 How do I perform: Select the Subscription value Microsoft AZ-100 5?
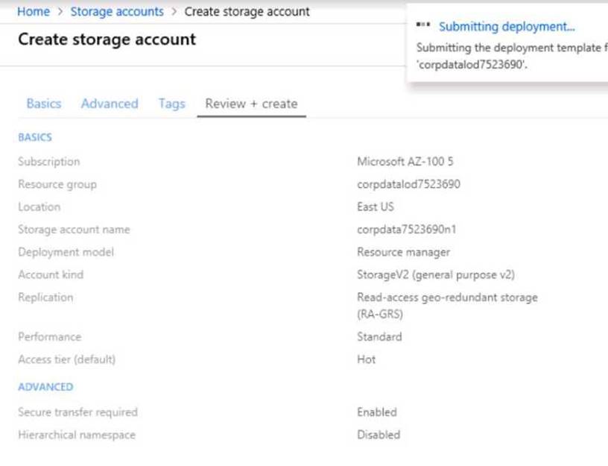(405, 161)
